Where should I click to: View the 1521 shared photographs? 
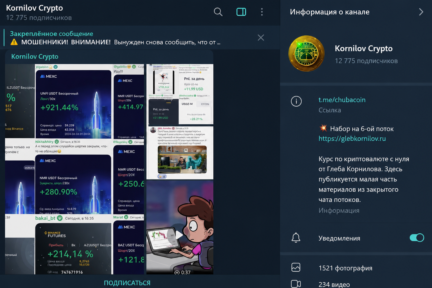(345, 268)
